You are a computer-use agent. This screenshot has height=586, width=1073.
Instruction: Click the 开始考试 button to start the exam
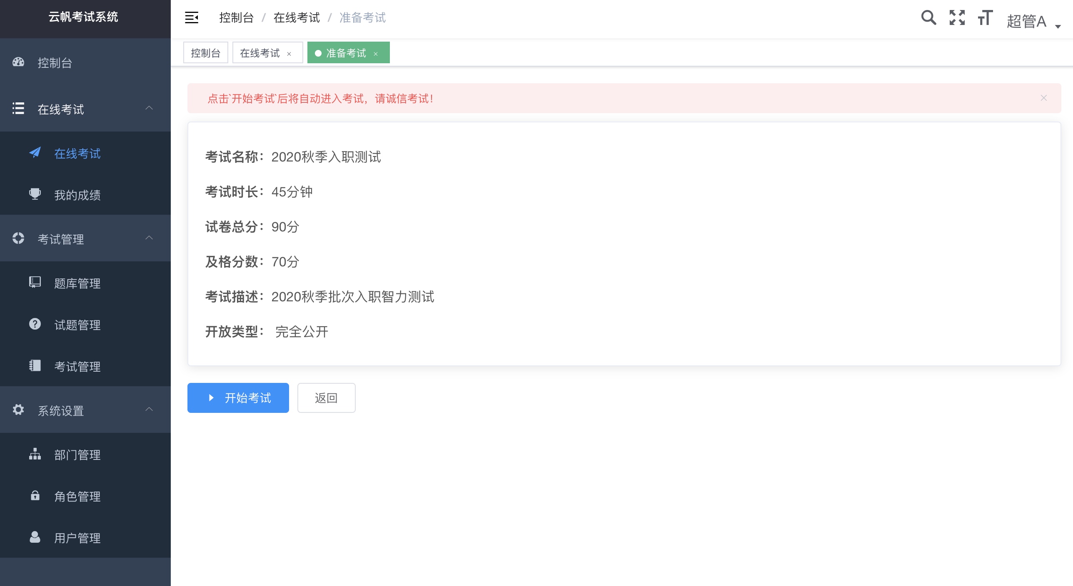click(x=238, y=398)
